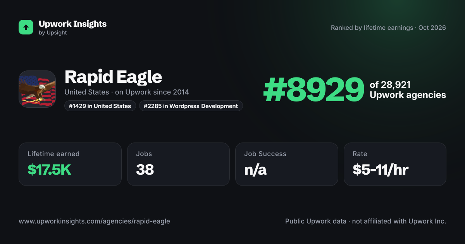The width and height of the screenshot is (465, 244).
Task: Click 'Ranked by lifetime earnings · Oct 2026' text
Action: click(x=388, y=28)
